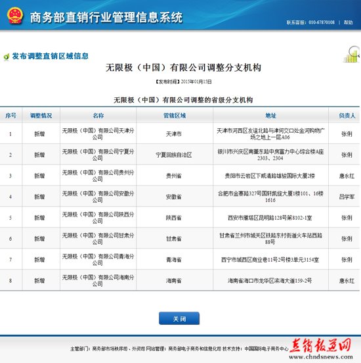This screenshot has width=361, height=363.
Task: Click 吕学军 in the 负责人 column
Action: tap(347, 197)
